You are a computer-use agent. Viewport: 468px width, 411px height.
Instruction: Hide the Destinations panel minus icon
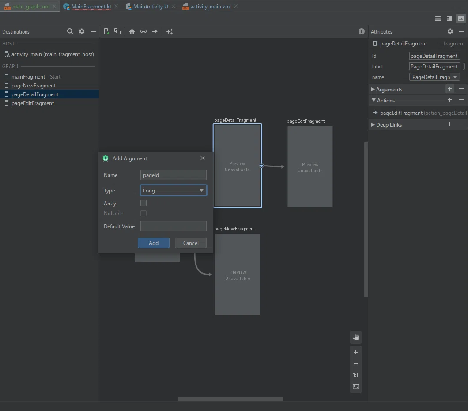pyautogui.click(x=93, y=31)
